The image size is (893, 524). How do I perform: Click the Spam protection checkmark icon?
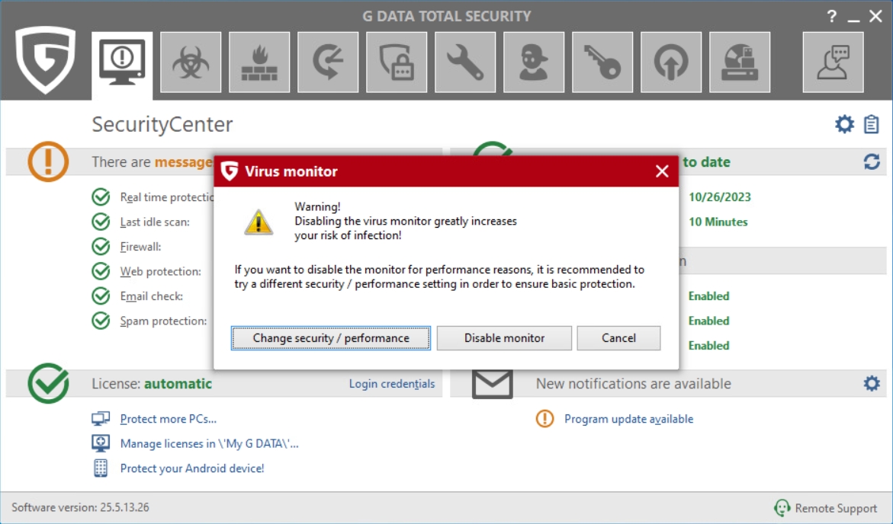click(101, 321)
